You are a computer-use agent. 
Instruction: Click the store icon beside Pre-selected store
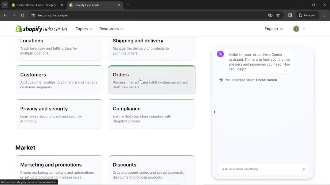[221, 80]
